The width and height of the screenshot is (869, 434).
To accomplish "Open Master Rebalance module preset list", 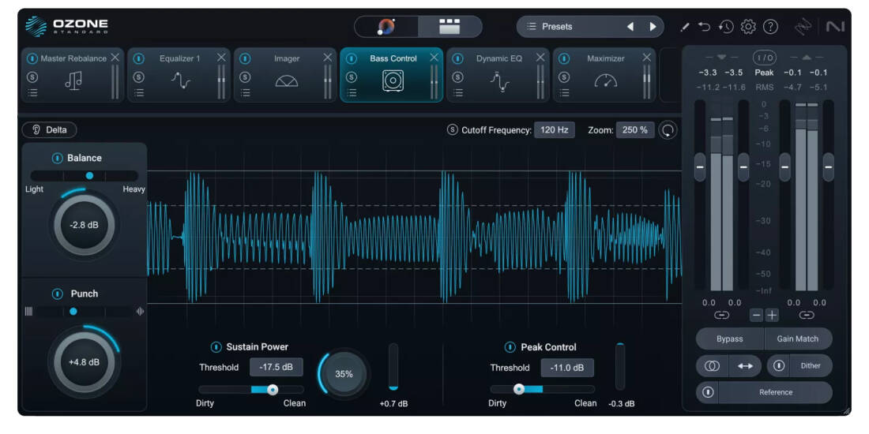I will (x=32, y=93).
